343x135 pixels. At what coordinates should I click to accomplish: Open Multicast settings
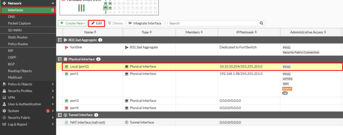coord(15,78)
